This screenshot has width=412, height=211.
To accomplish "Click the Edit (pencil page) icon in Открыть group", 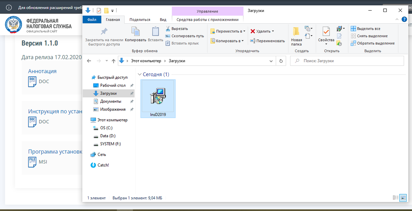I will 339,36.
